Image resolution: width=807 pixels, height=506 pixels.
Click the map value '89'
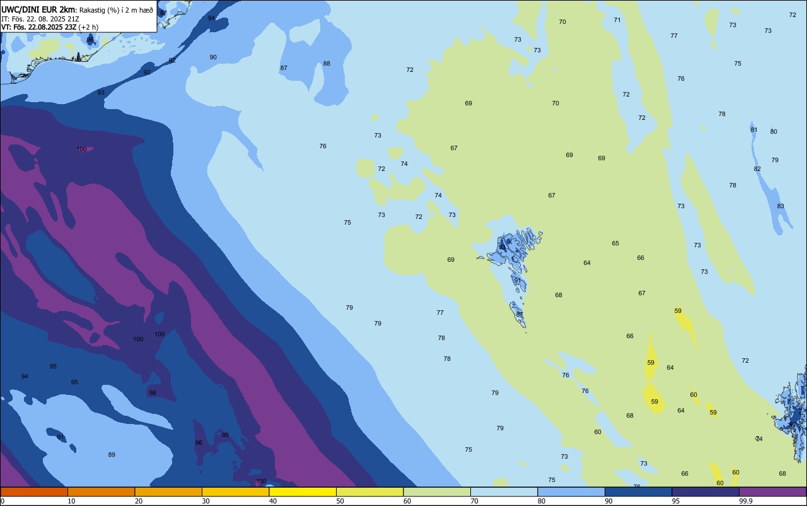click(x=112, y=454)
